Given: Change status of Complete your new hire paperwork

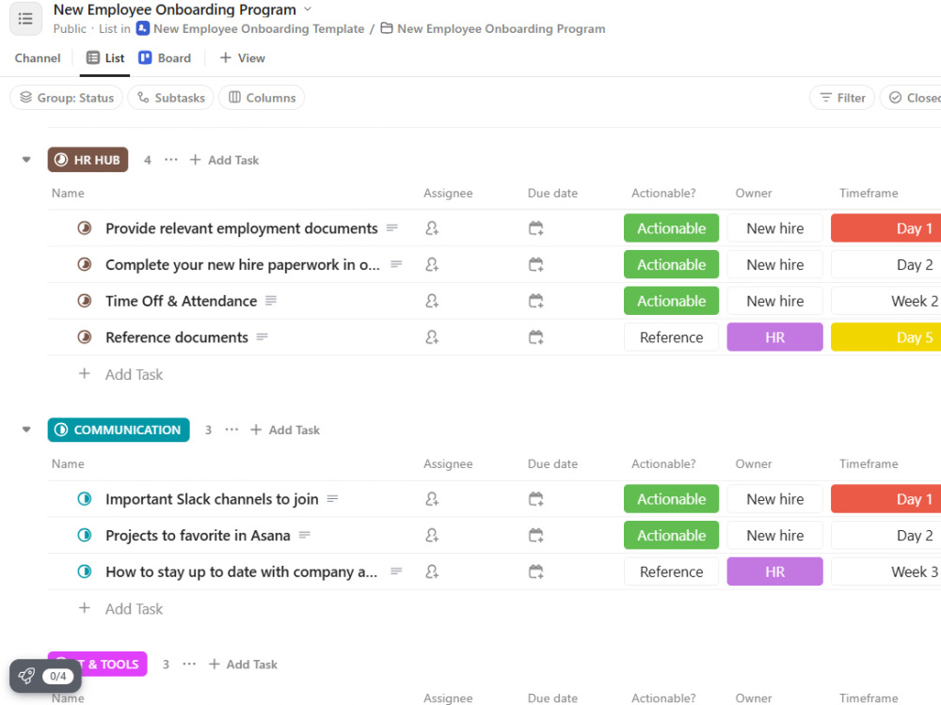Looking at the screenshot, I should 85,264.
